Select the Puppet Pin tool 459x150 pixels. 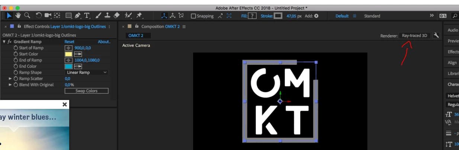(x=139, y=16)
